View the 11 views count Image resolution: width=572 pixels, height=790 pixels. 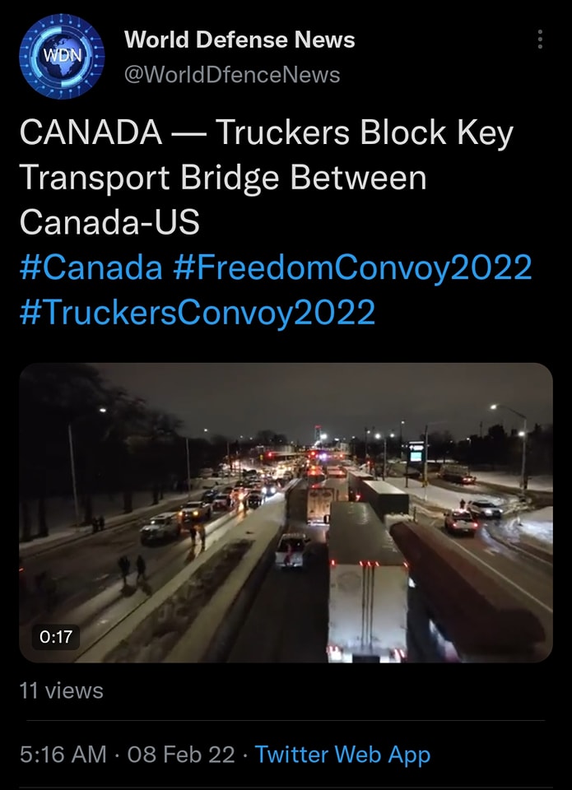point(61,690)
